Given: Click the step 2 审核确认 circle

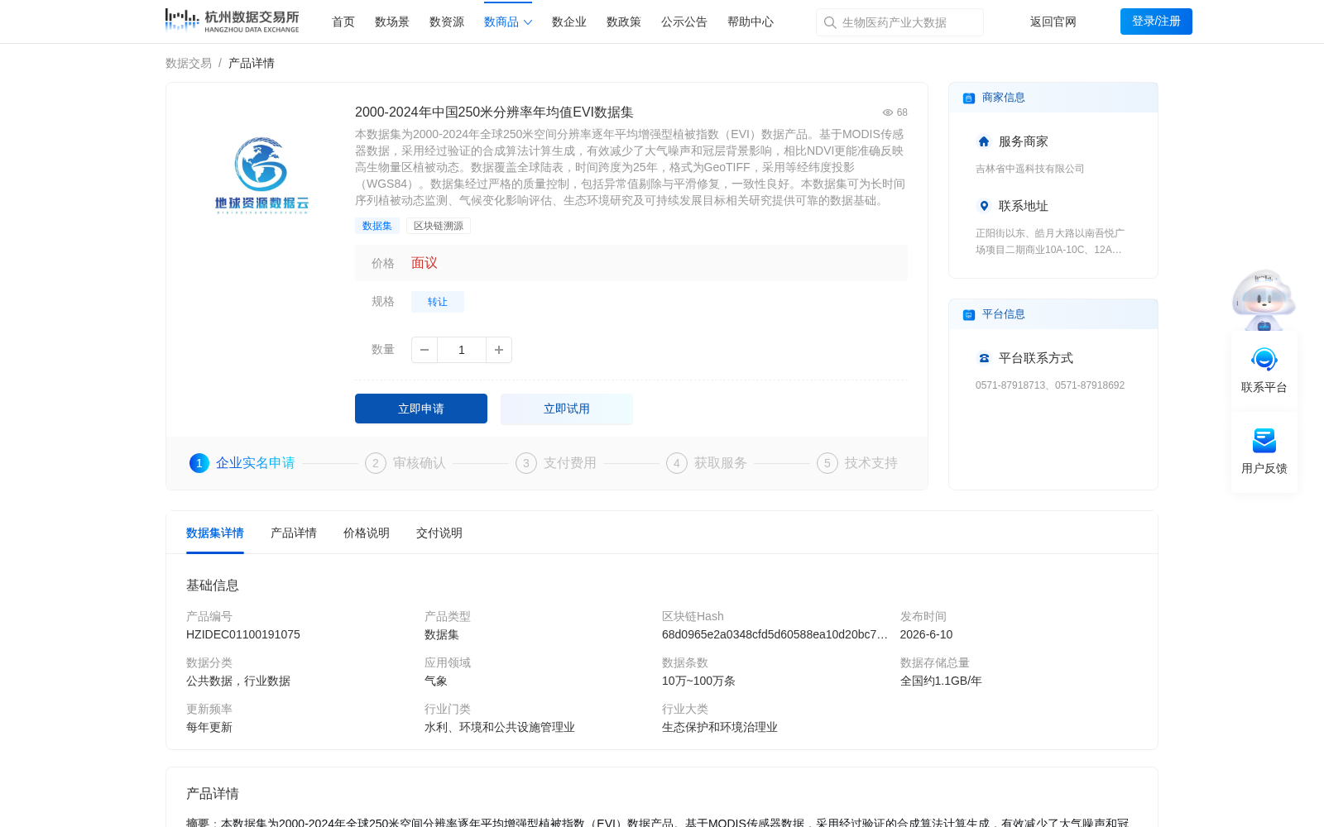Looking at the screenshot, I should (376, 463).
